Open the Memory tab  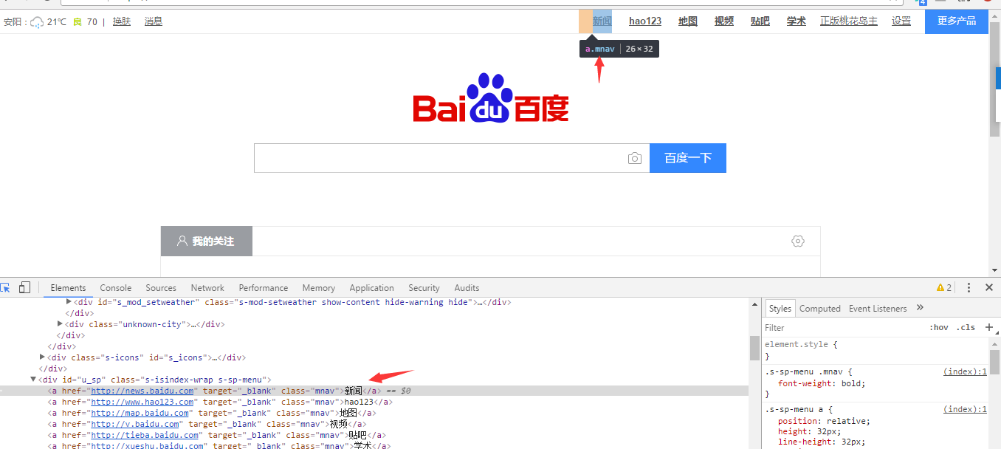319,288
